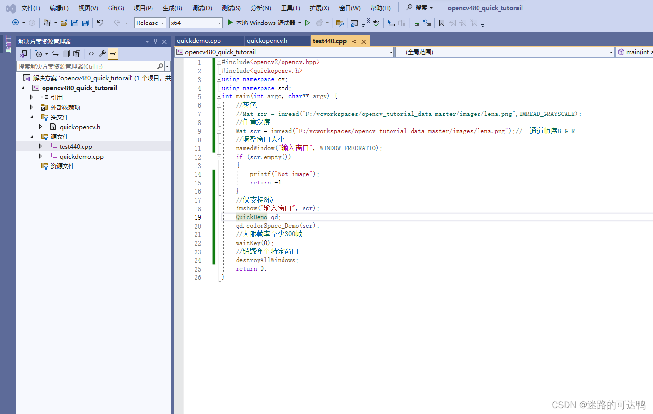The width and height of the screenshot is (653, 414).
Task: Comment out the selected lines icon
Action: [x=416, y=23]
